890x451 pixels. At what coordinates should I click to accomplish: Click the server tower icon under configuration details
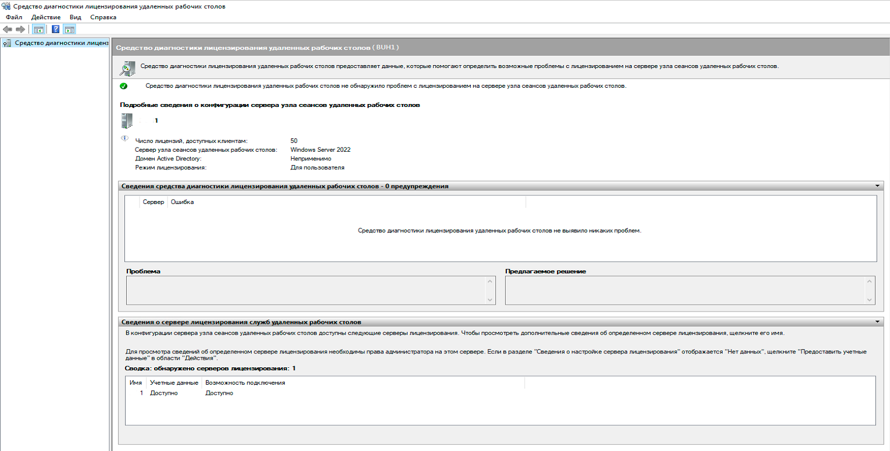pos(126,120)
